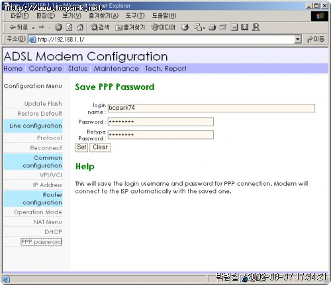Click the Set button
The image size is (331, 285).
pyautogui.click(x=81, y=147)
